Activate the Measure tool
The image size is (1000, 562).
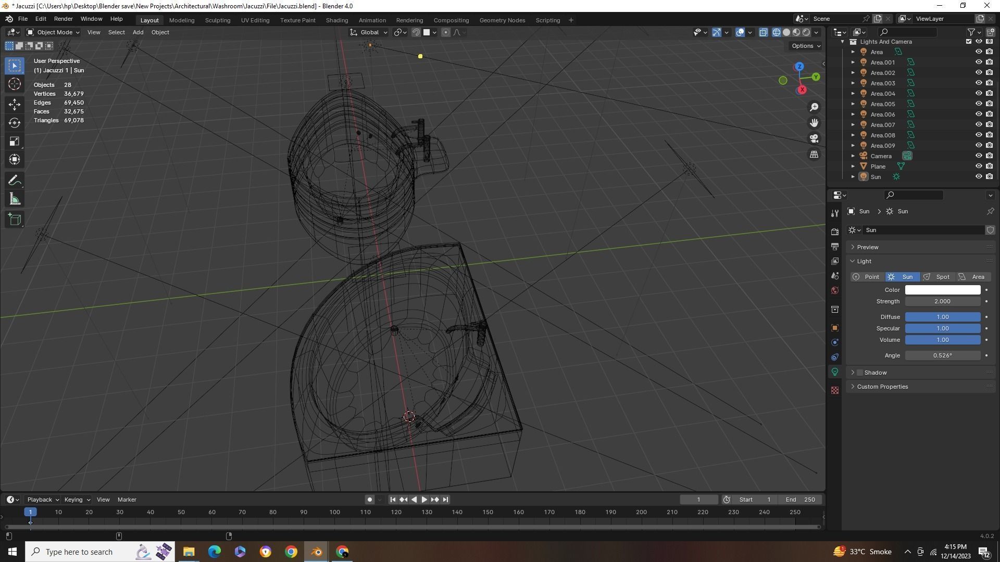tap(15, 199)
